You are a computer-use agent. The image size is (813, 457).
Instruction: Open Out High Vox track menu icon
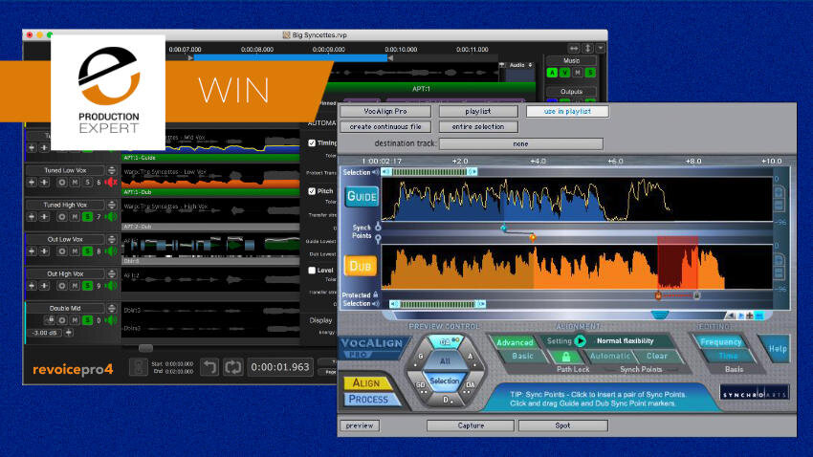click(x=112, y=273)
